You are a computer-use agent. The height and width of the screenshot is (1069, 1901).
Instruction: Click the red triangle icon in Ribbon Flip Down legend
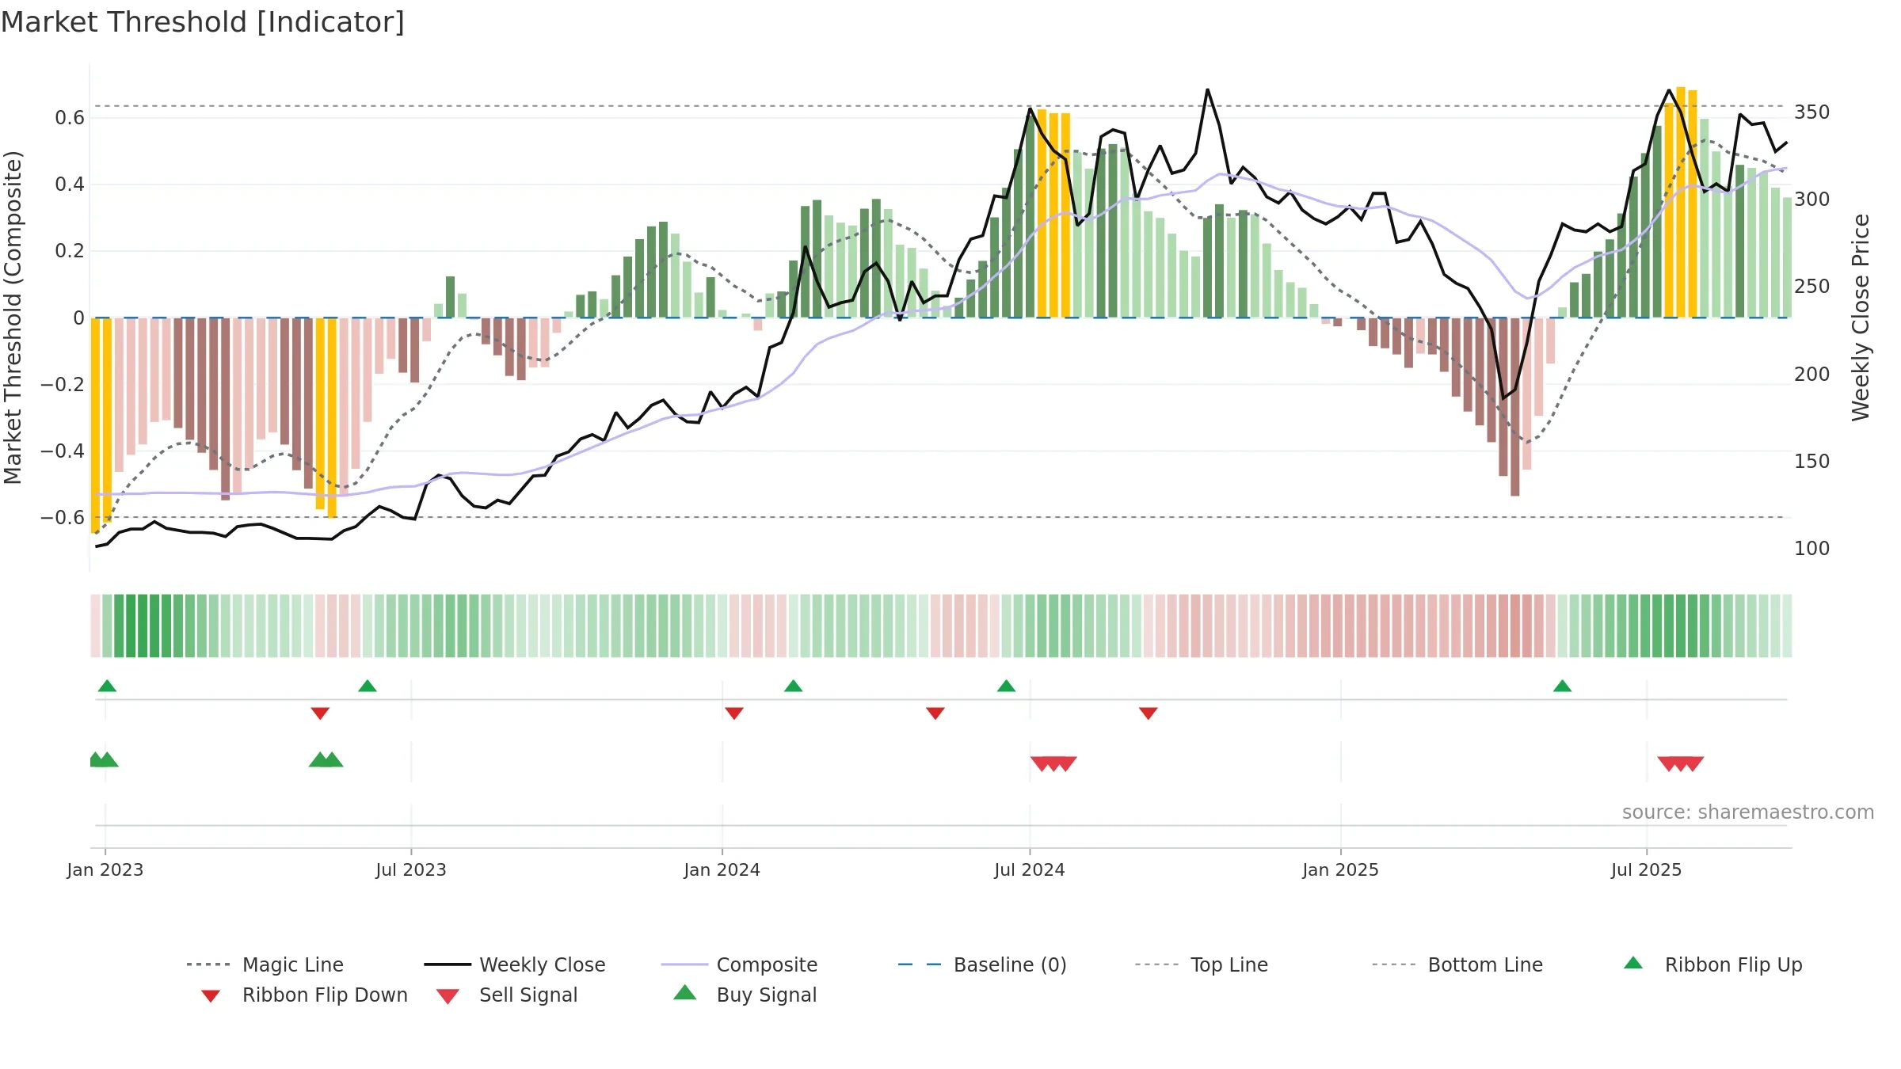[211, 996]
